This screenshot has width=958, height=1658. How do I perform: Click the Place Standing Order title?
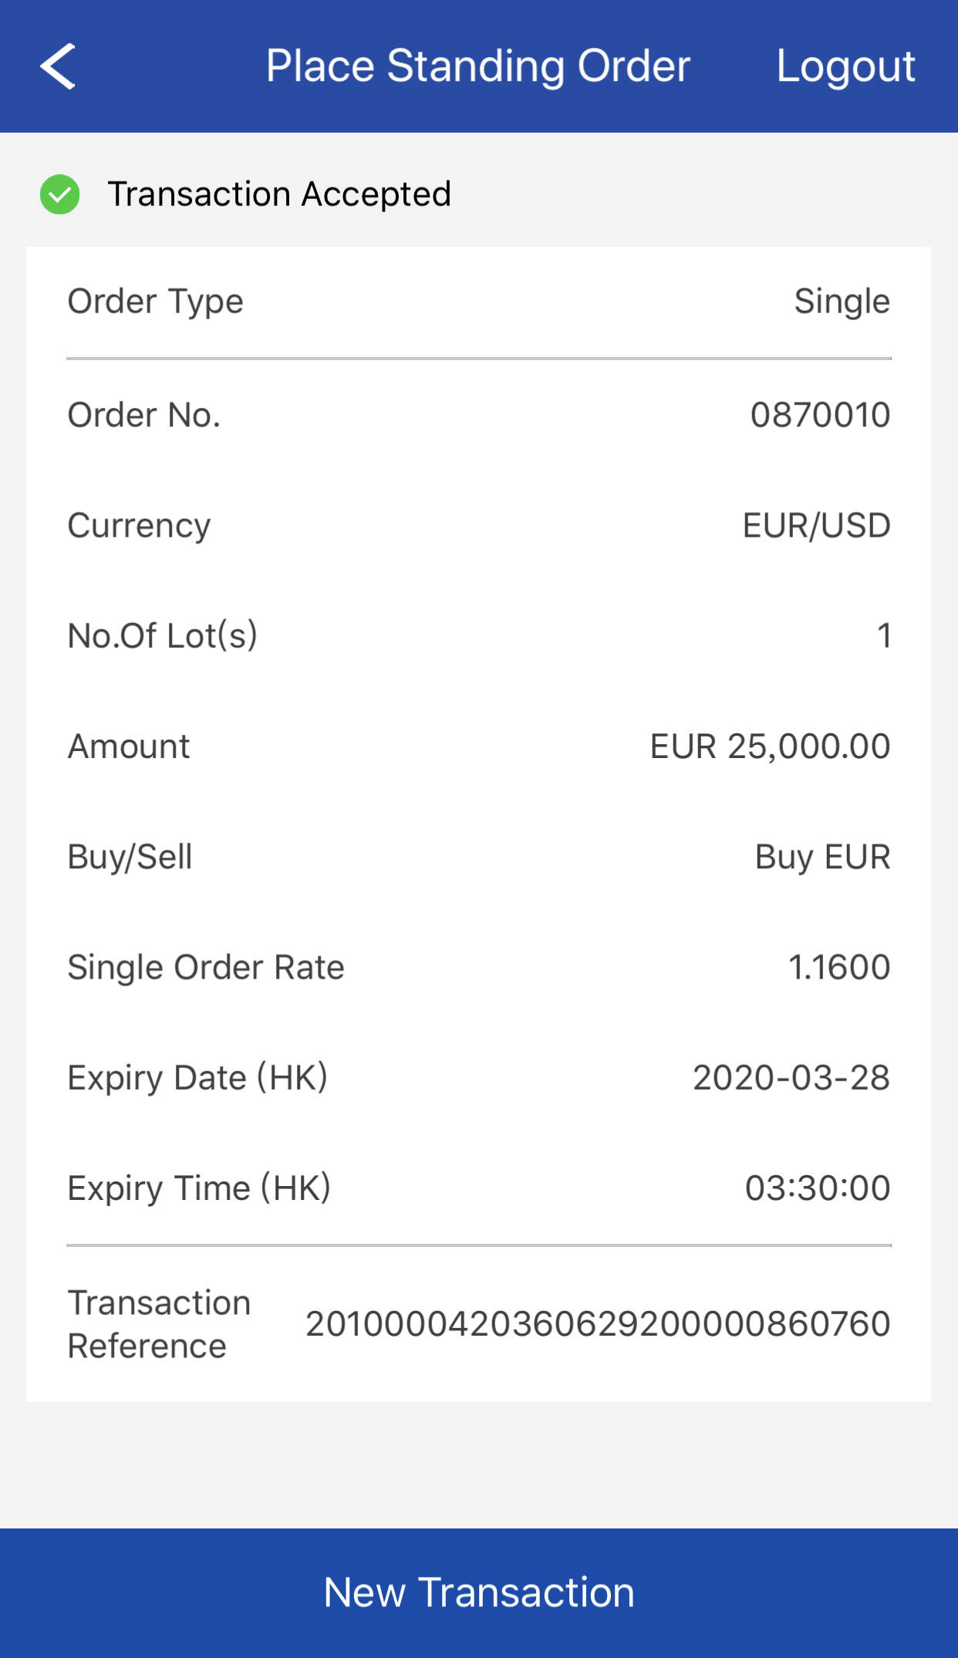(x=477, y=66)
